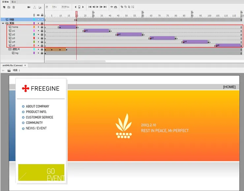Collapse the 頁面 folder layer triangle
Screen dimensions: 244x191
click(x=3, y=23)
